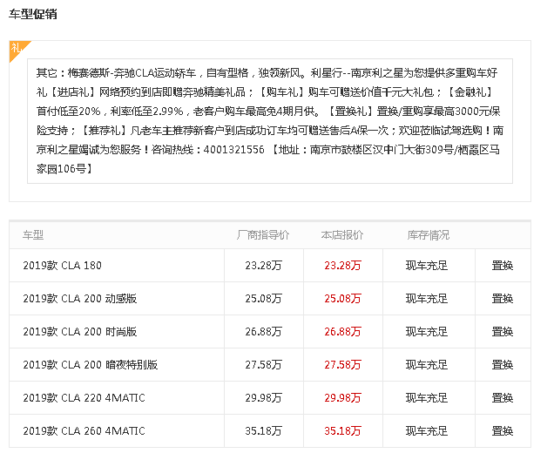Click the red 35.18万 dealer price
This screenshot has width=554, height=460.
click(342, 431)
